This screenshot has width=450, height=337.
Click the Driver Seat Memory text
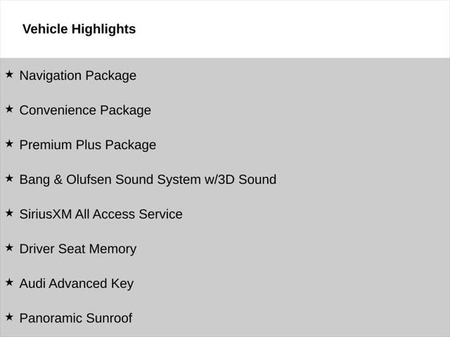tap(77, 249)
